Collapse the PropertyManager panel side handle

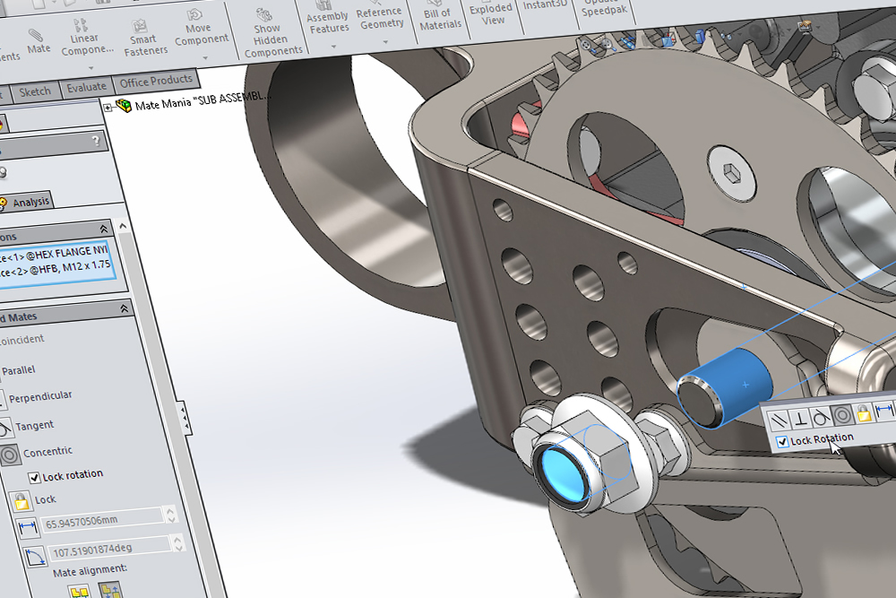(x=185, y=419)
